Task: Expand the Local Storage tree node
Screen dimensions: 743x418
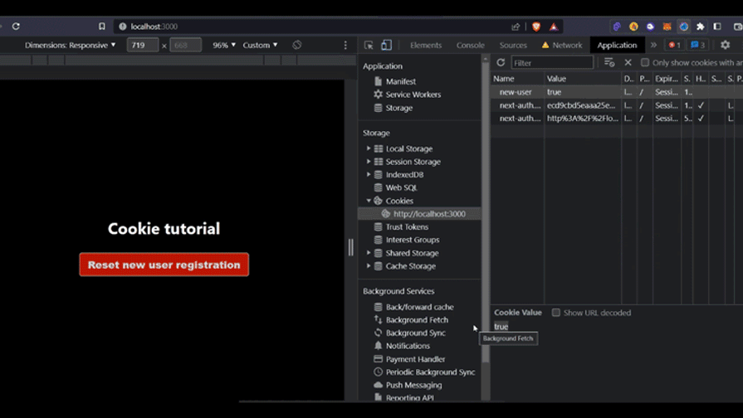Action: coord(369,149)
